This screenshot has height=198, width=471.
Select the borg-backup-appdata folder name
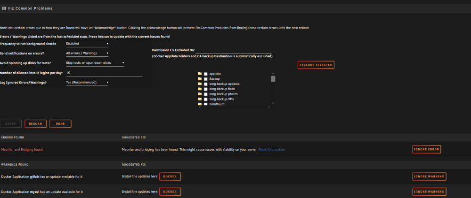tap(224, 84)
